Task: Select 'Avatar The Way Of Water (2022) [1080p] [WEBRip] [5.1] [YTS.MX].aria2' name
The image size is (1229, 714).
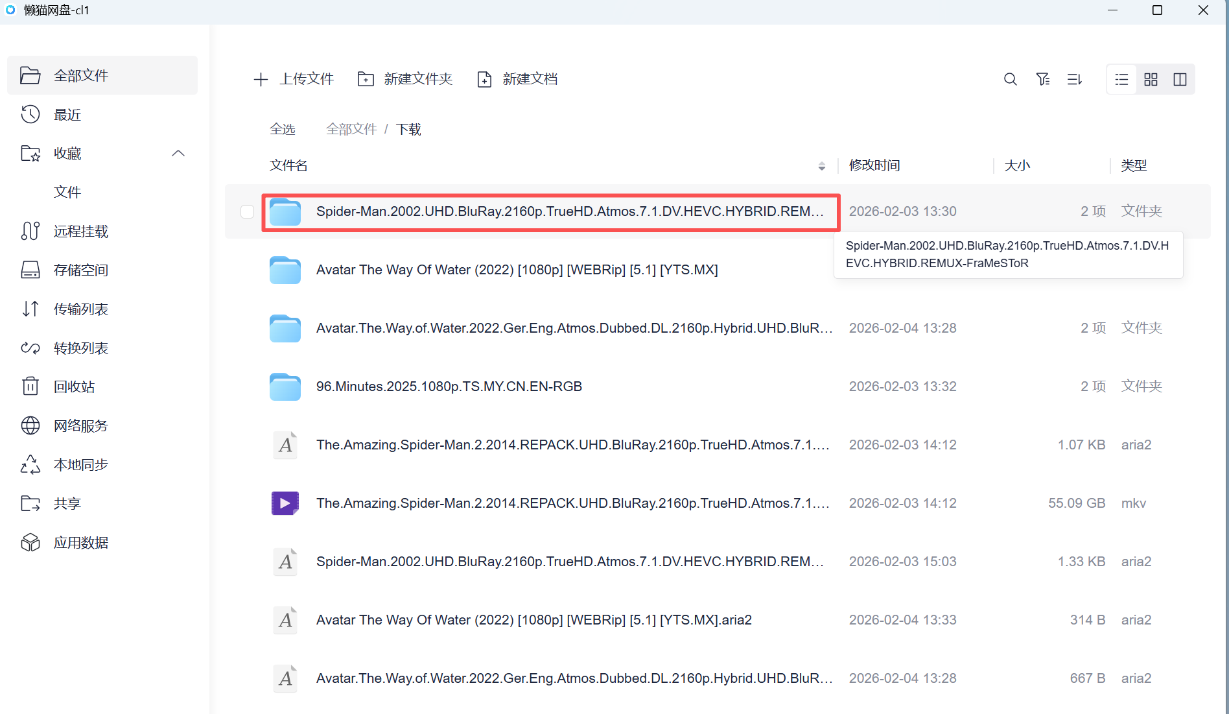Action: 534,620
